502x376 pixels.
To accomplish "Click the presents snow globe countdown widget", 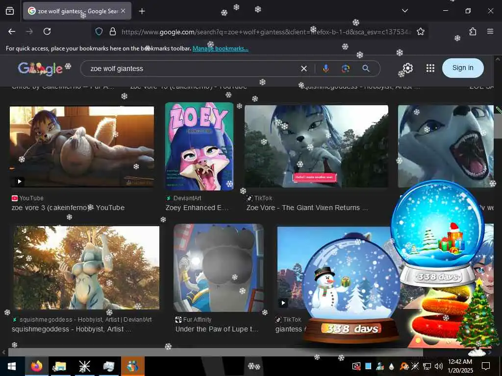I will point(438,234).
